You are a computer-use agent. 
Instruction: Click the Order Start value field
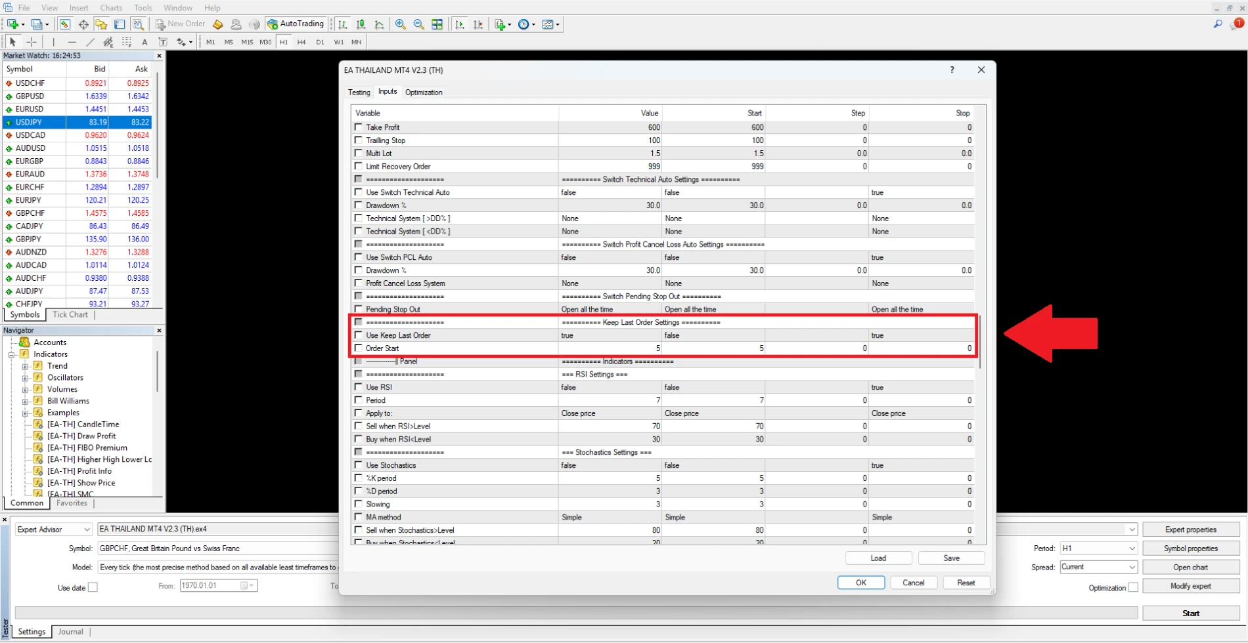click(610, 348)
